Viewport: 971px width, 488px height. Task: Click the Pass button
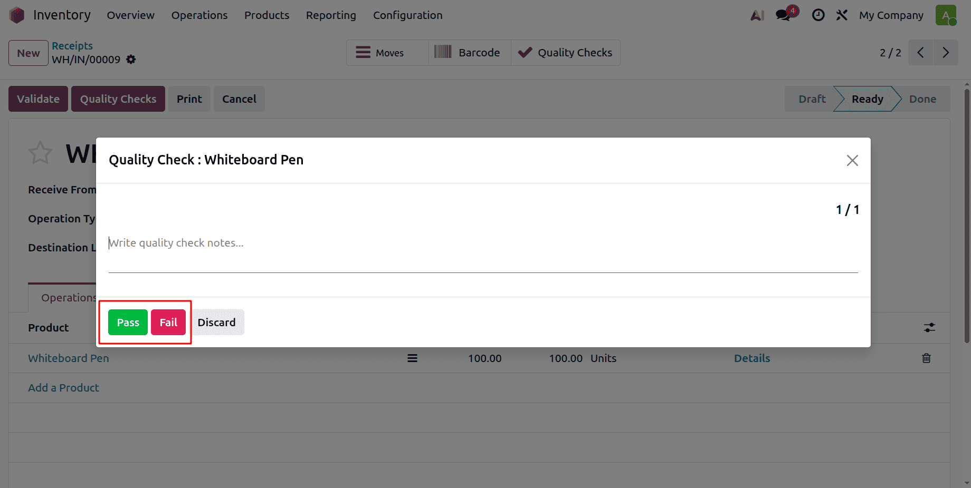128,322
